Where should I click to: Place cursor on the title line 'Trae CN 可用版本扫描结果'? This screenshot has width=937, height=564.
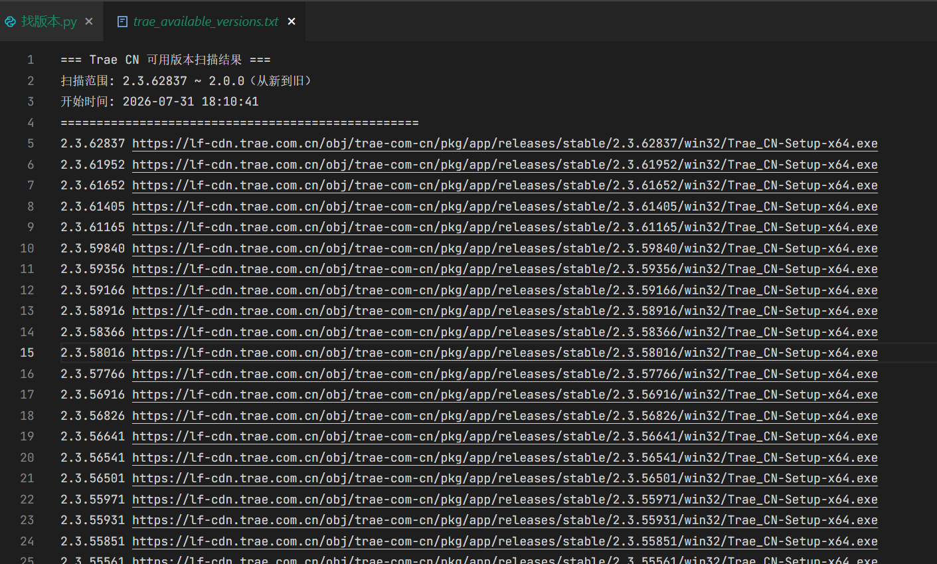click(x=165, y=60)
